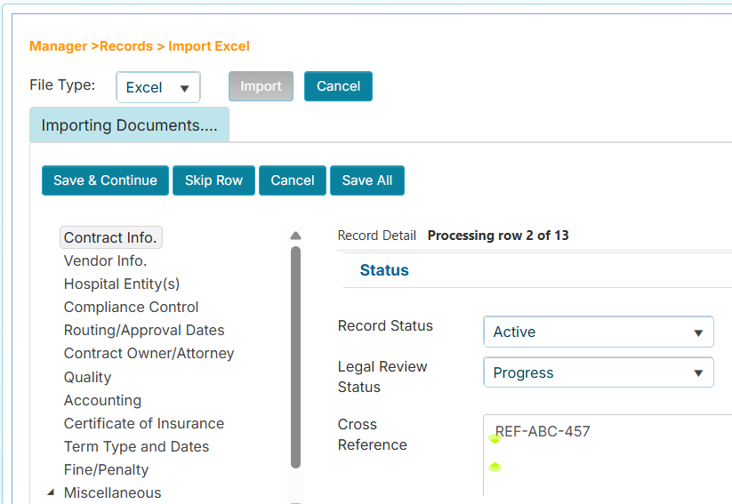Select Contract Info. in sidebar
Viewport: 732px width, 504px height.
click(110, 237)
